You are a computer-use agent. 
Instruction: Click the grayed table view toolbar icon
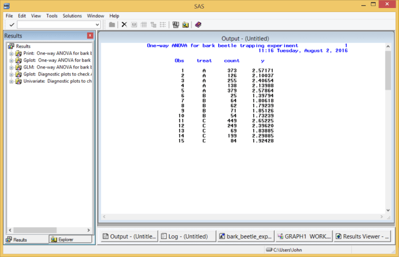coord(144,25)
